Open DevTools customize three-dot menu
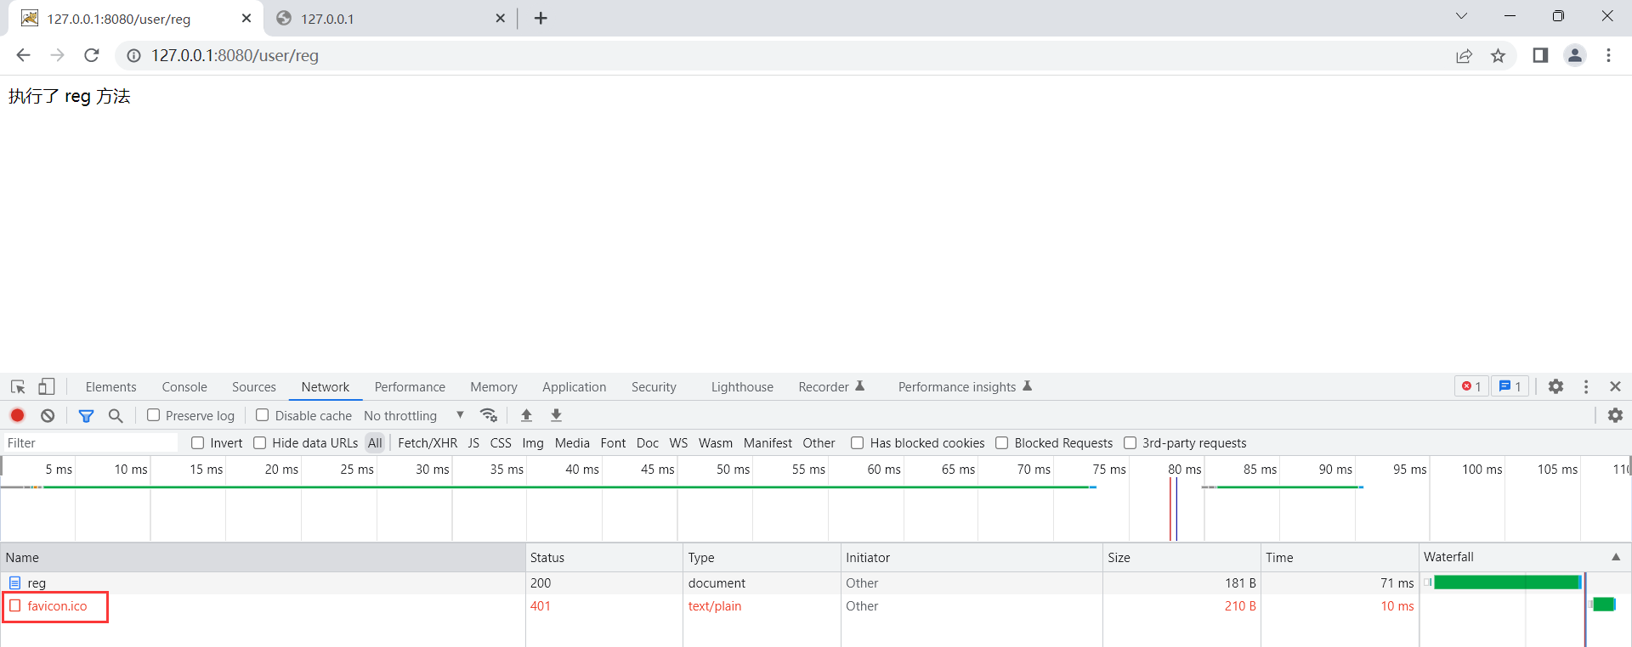This screenshot has width=1632, height=647. click(1586, 386)
